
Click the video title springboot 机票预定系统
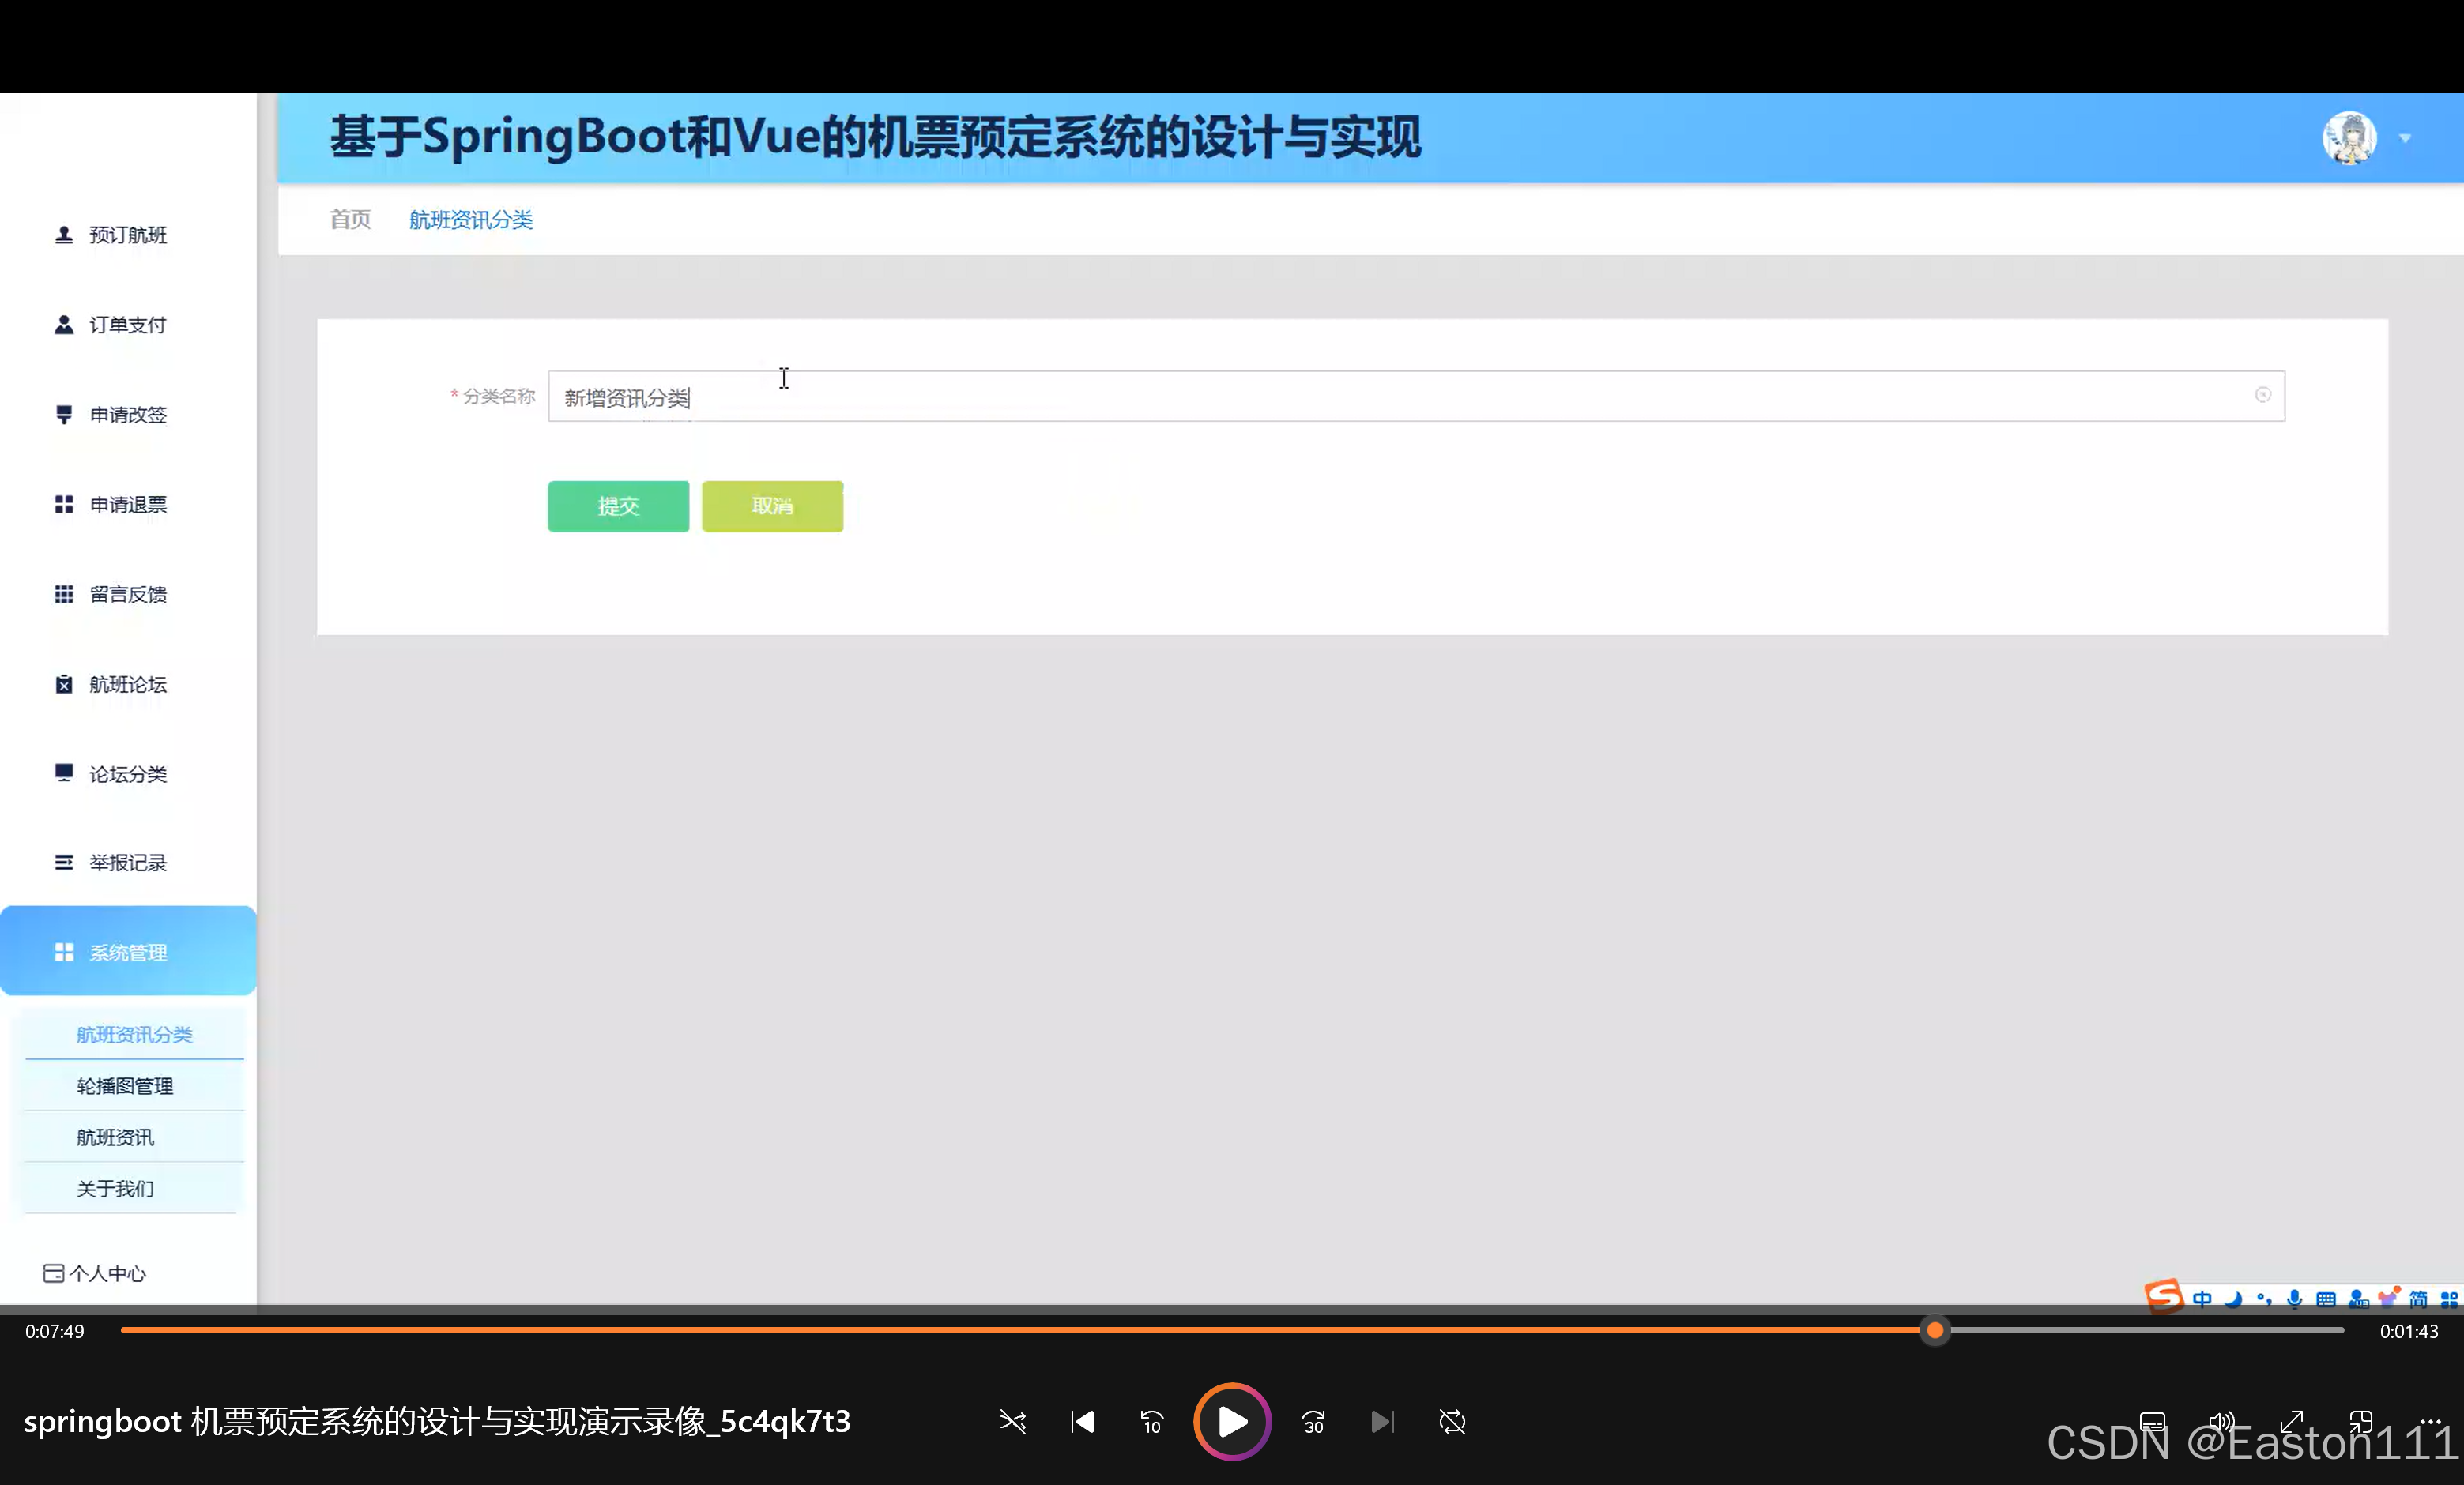tap(437, 1420)
